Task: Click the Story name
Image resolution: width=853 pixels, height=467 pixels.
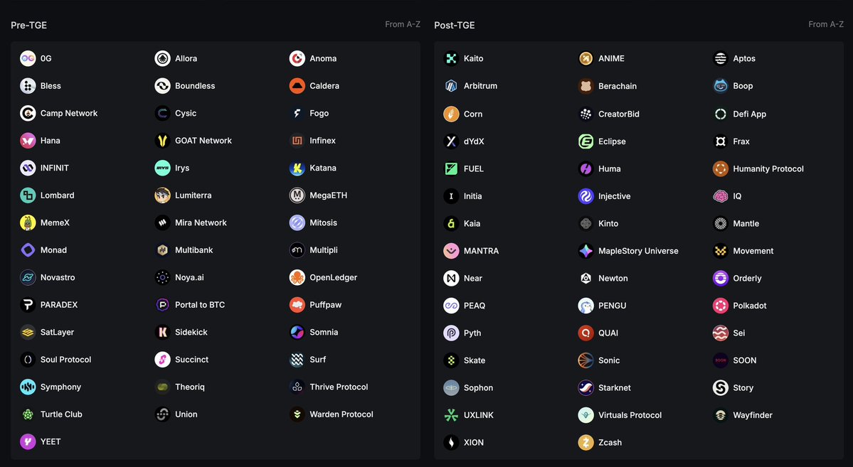Action: pyautogui.click(x=743, y=387)
